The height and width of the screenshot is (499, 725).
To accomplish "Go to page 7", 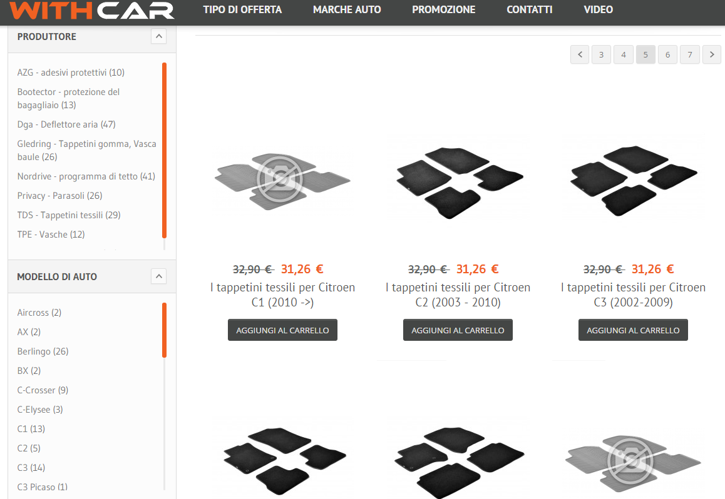I will point(690,54).
